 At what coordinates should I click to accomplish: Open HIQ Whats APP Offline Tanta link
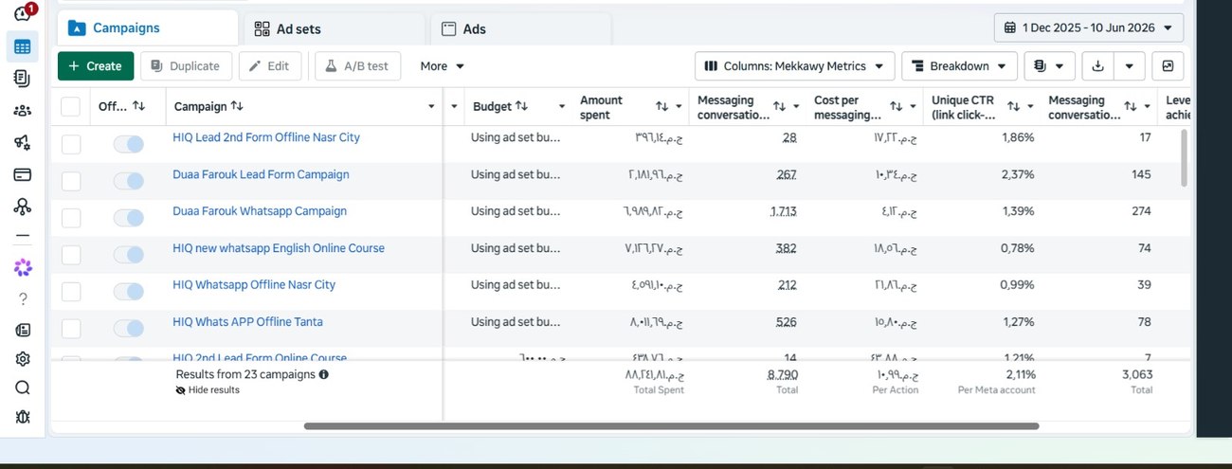click(247, 322)
